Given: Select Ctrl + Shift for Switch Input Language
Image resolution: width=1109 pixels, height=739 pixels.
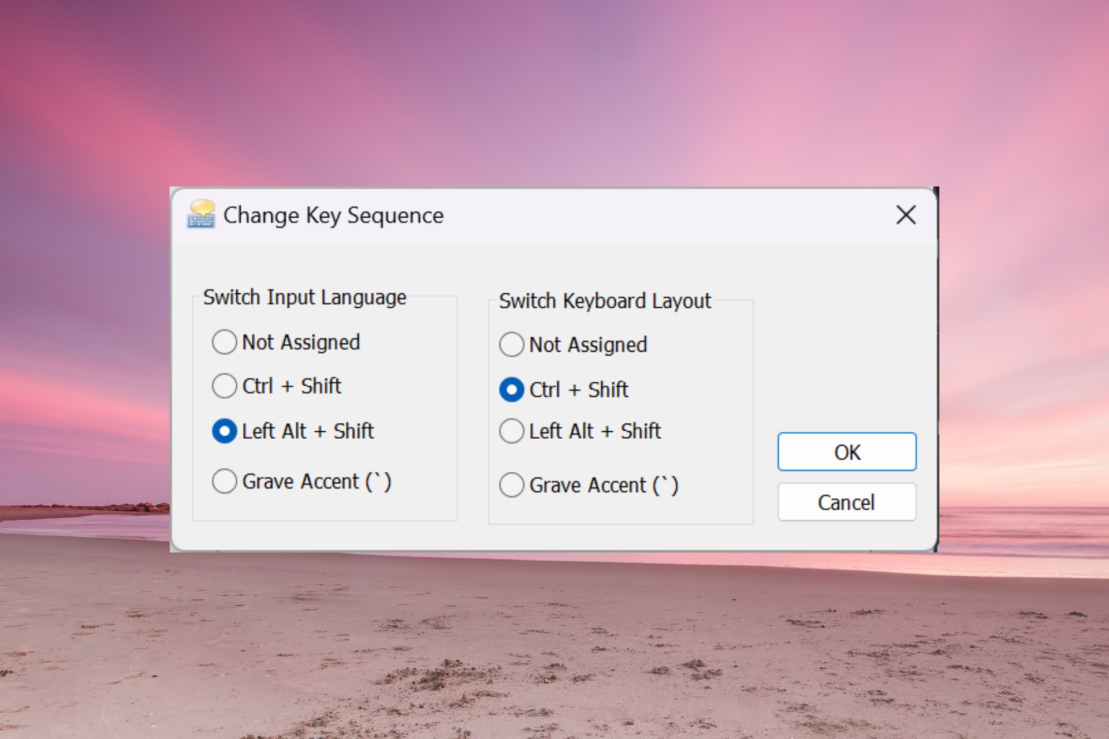Looking at the screenshot, I should (225, 386).
